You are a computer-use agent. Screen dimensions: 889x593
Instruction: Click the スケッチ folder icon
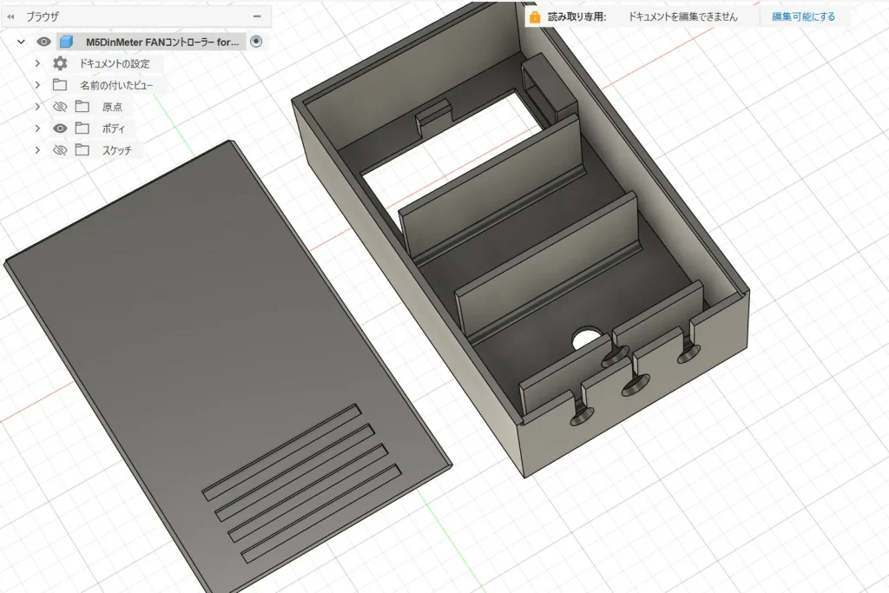82,150
